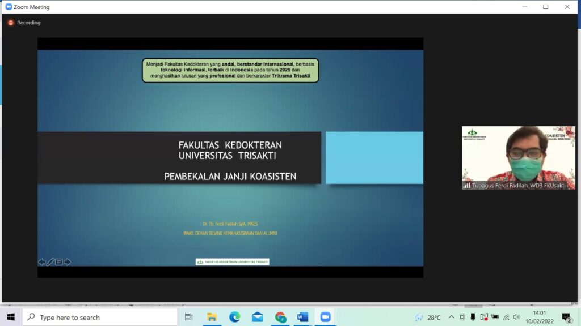
Task: Click the participant signal strength bars icon
Action: point(466,185)
